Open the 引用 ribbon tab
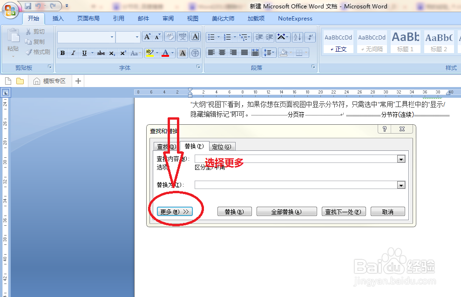This screenshot has height=297, width=461. pos(119,19)
